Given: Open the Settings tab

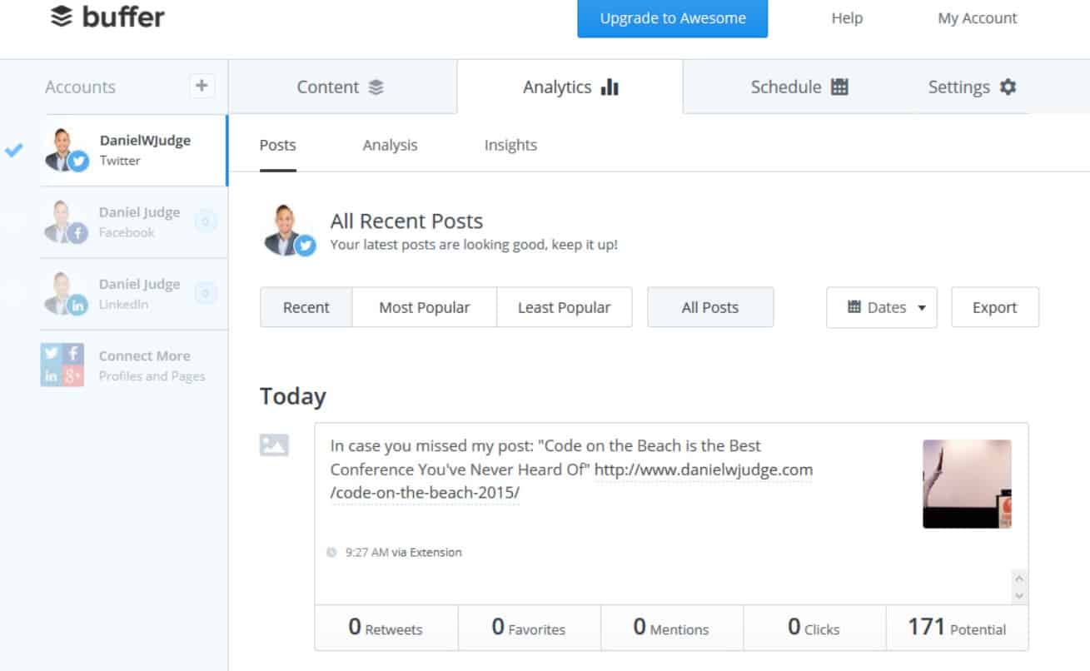Looking at the screenshot, I should [x=972, y=87].
